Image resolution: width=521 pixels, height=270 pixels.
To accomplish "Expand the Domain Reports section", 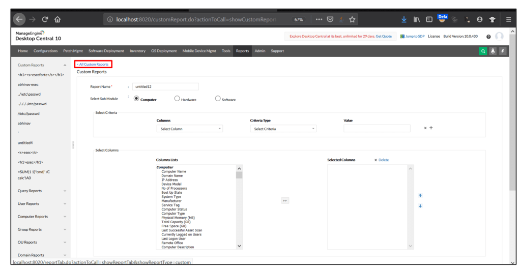I will 65,255.
